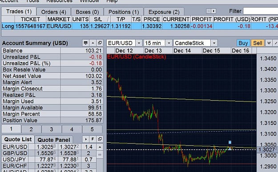Select profile tab 3
This screenshot has height=172, width=278.
(52, 129)
